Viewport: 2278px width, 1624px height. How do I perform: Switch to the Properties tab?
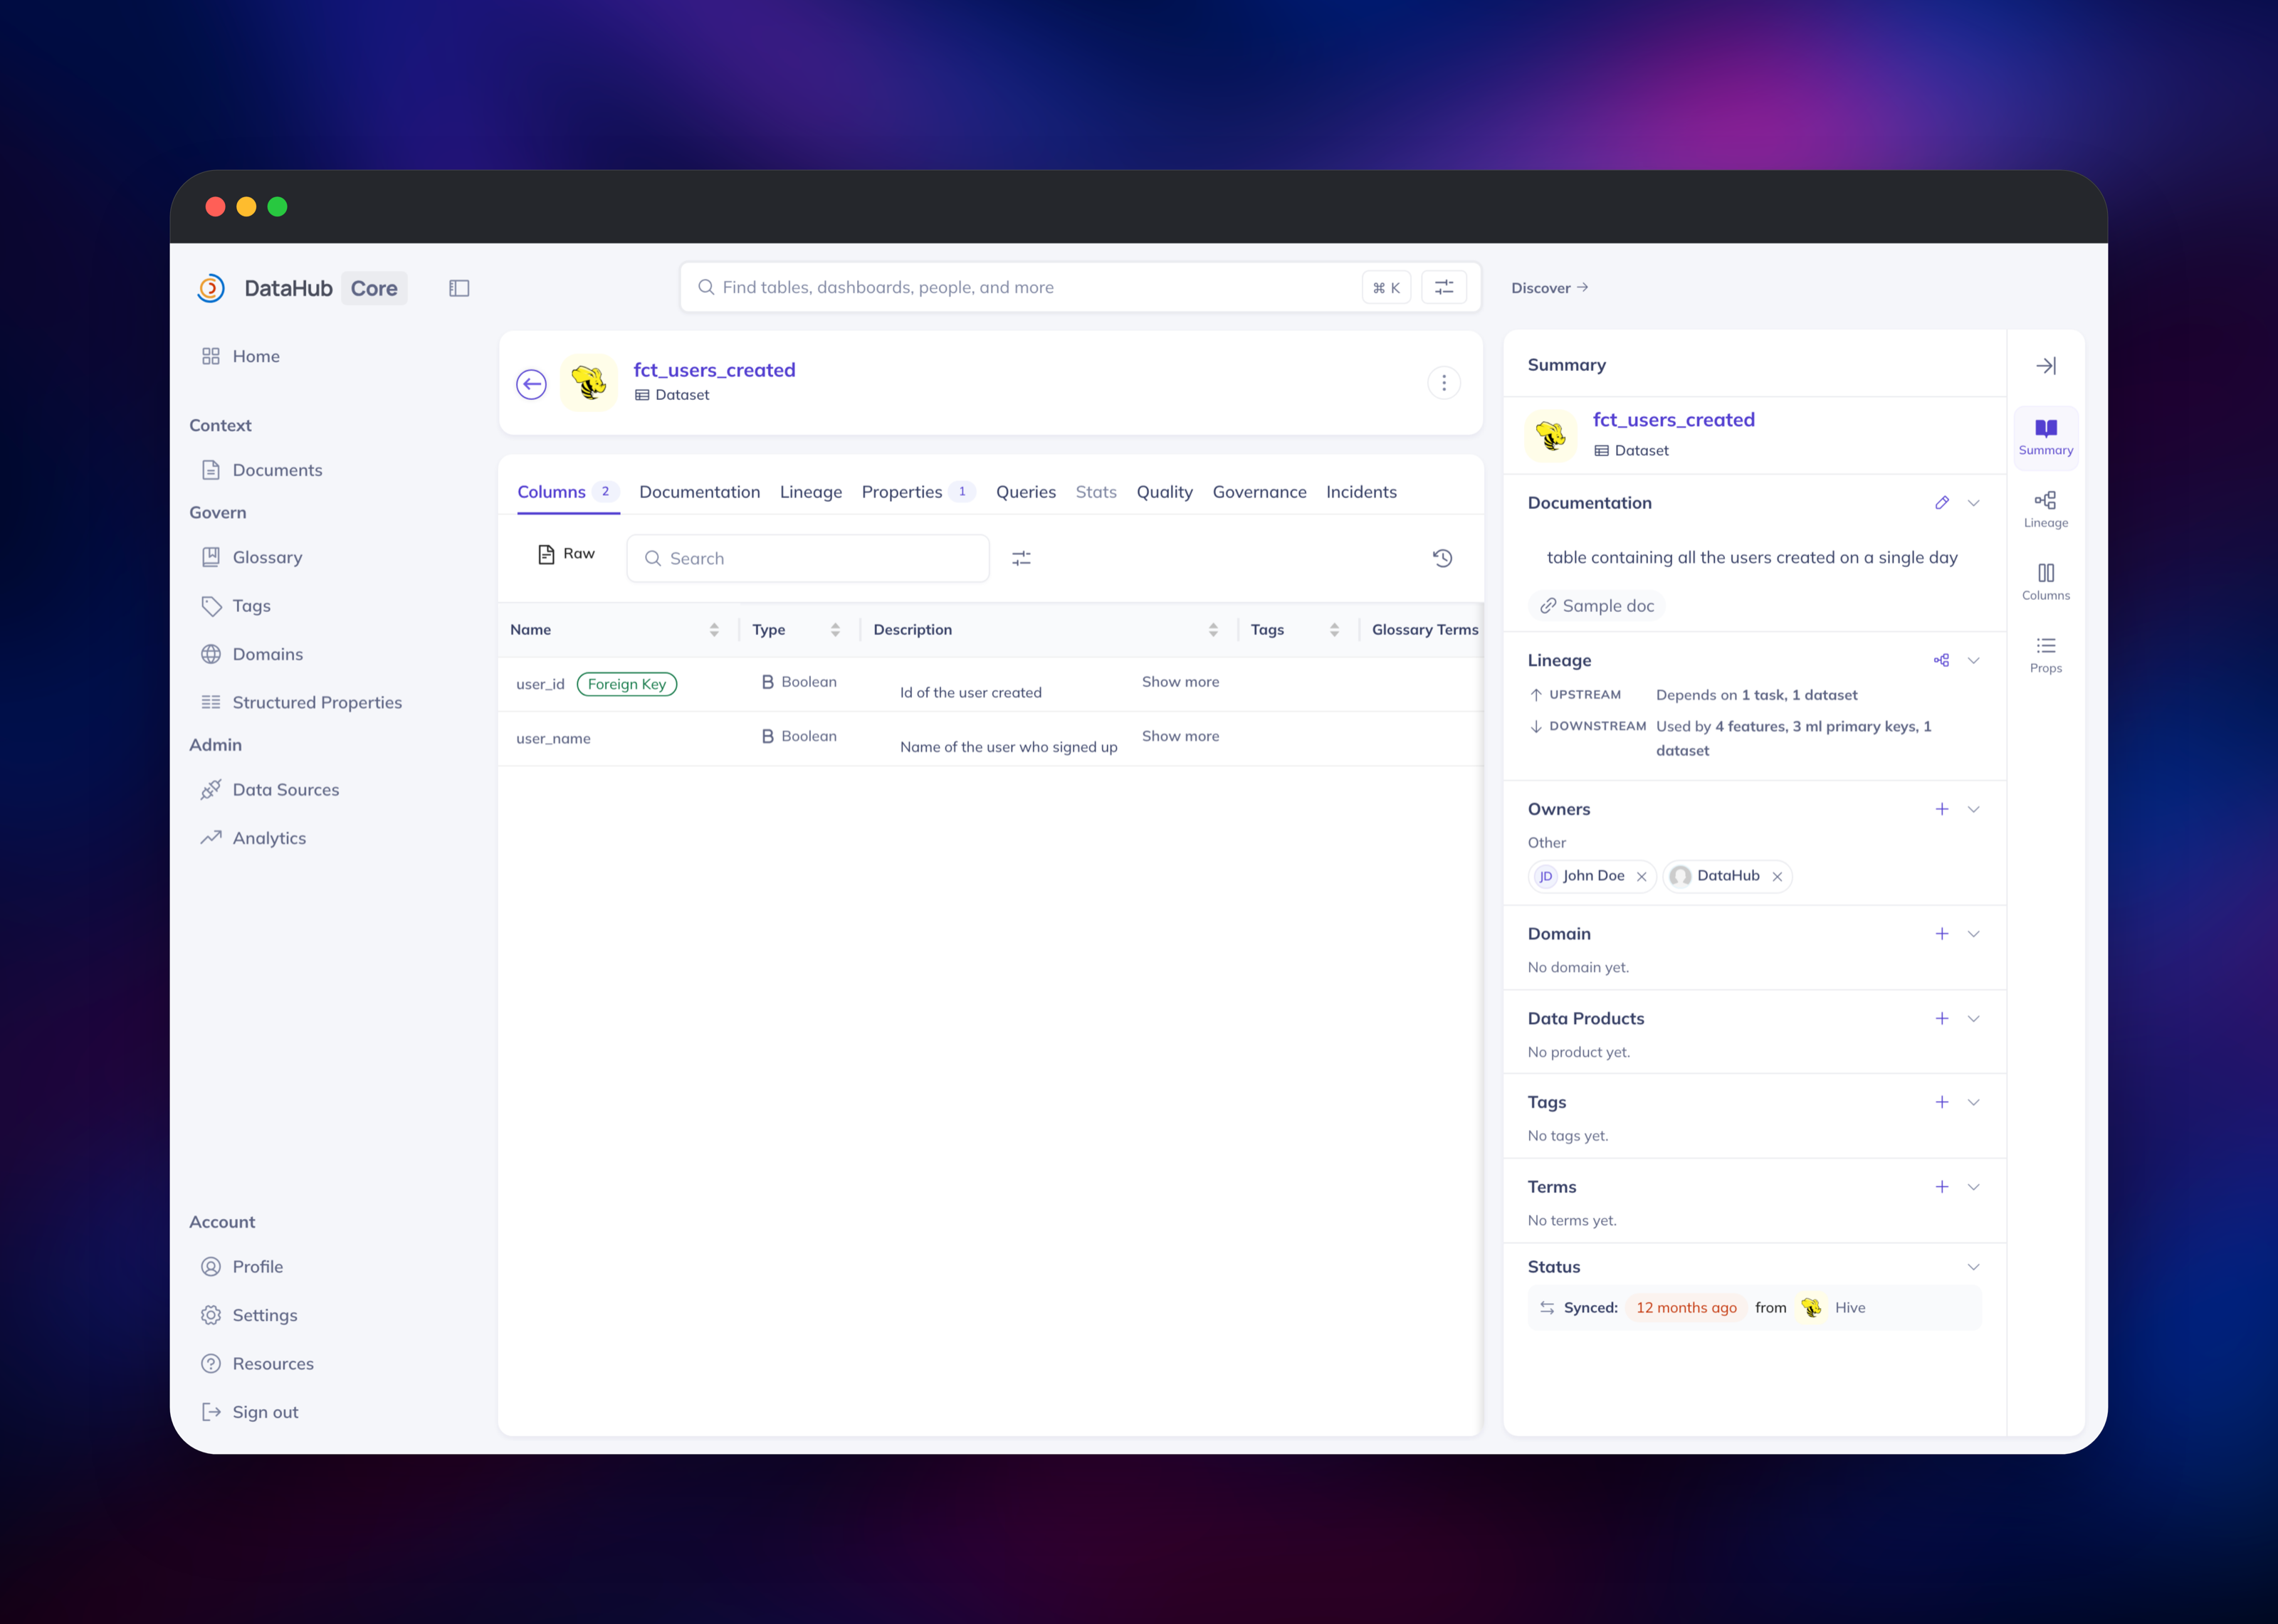point(917,492)
